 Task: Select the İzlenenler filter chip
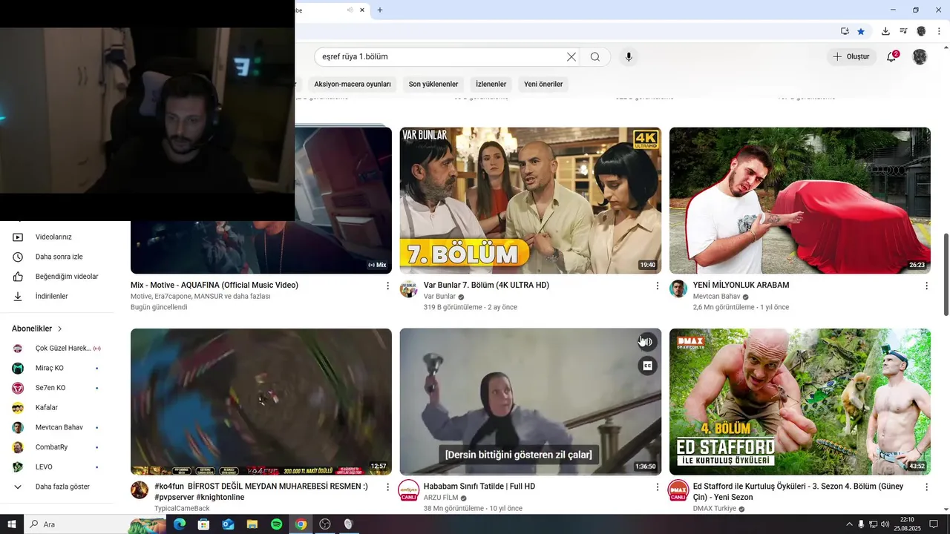pyautogui.click(x=491, y=84)
